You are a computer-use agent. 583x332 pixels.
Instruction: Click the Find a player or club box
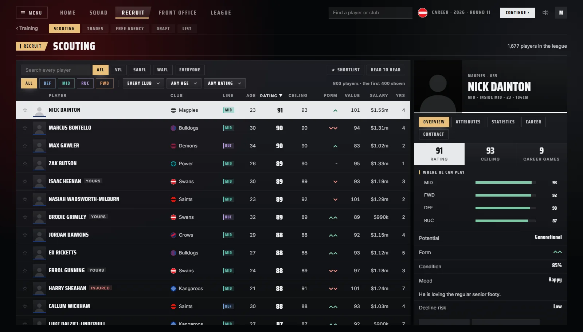click(370, 13)
